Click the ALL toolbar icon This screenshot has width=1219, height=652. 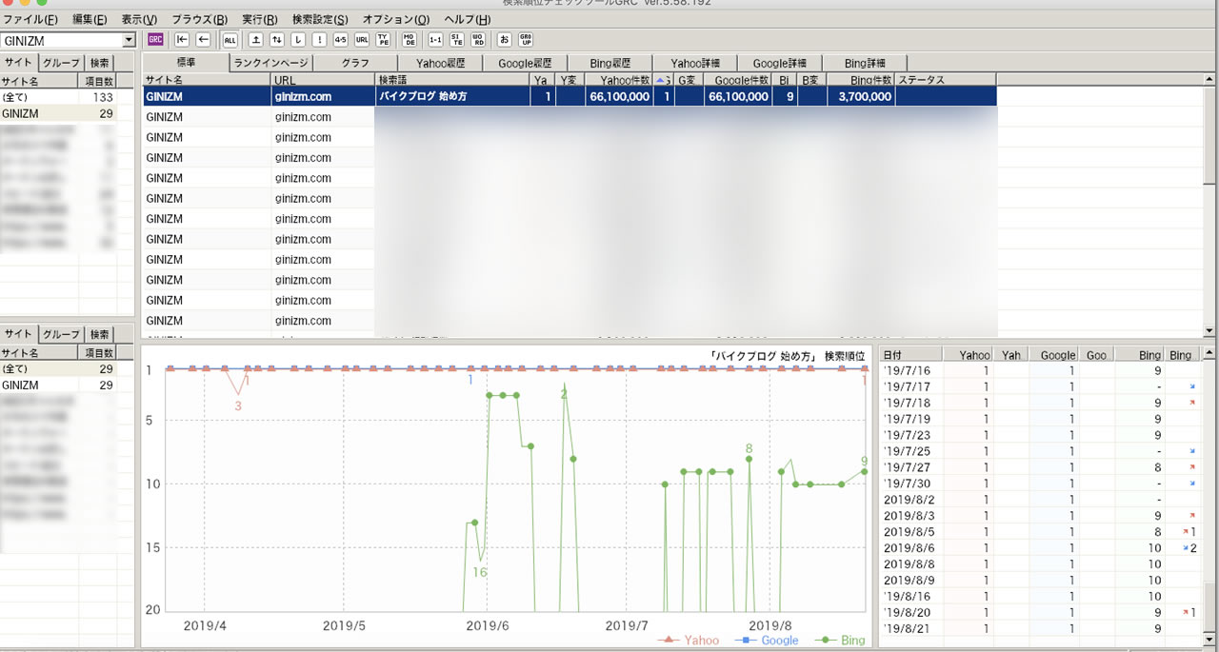[x=230, y=40]
